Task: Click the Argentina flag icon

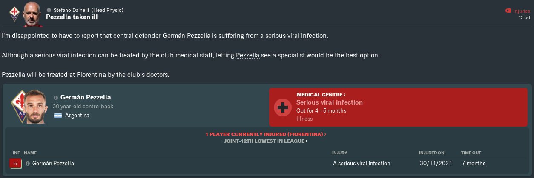Action: point(58,116)
